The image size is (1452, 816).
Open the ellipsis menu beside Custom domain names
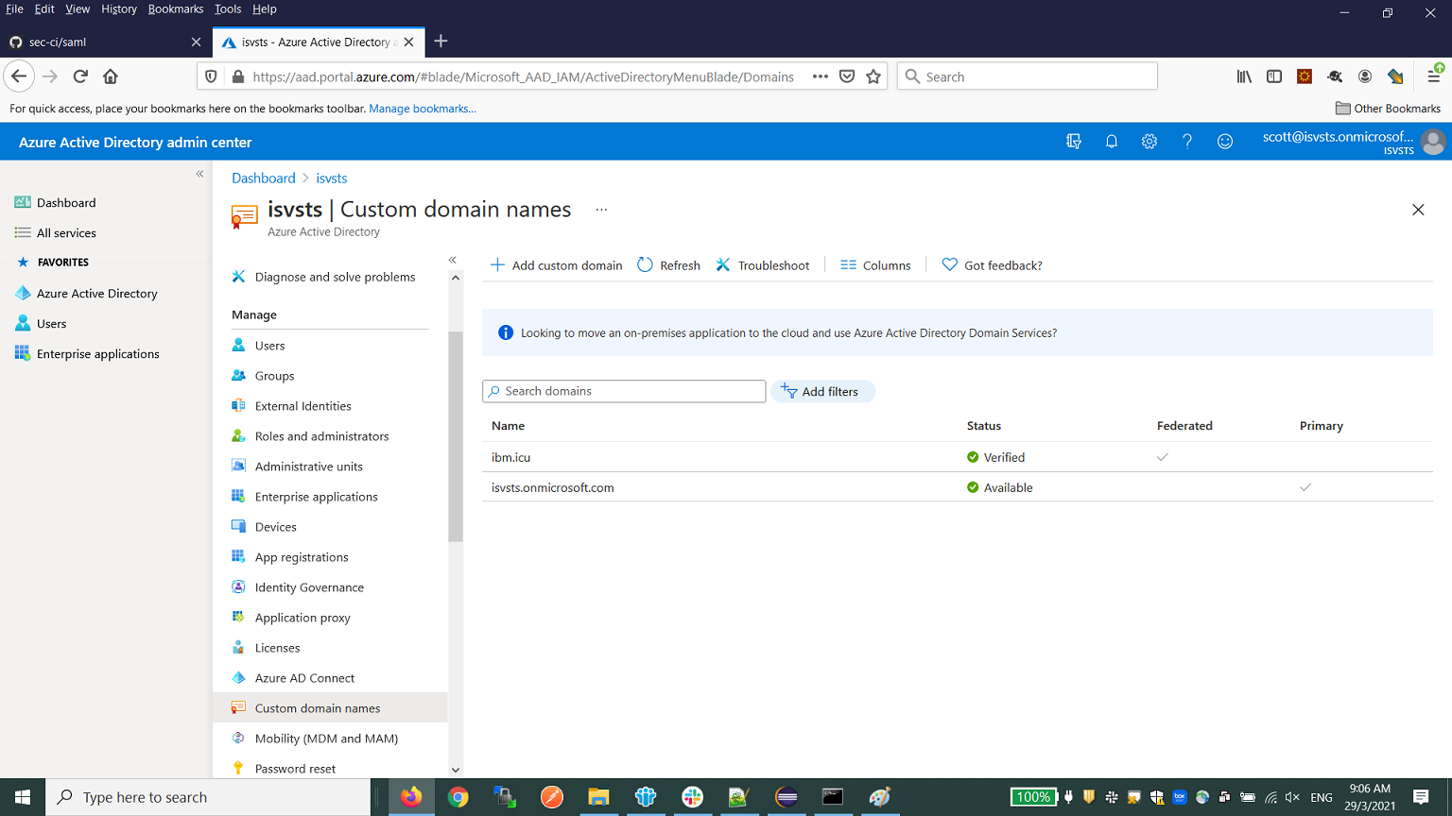(x=601, y=210)
